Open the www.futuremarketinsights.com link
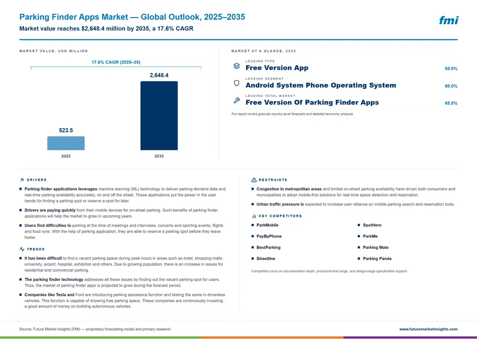Image resolution: width=477 pixels, height=339 pixels. click(x=428, y=329)
